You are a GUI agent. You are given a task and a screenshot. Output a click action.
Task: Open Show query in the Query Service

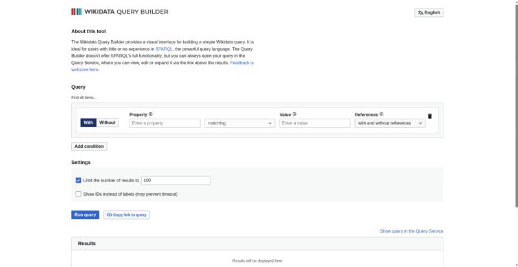(x=412, y=231)
